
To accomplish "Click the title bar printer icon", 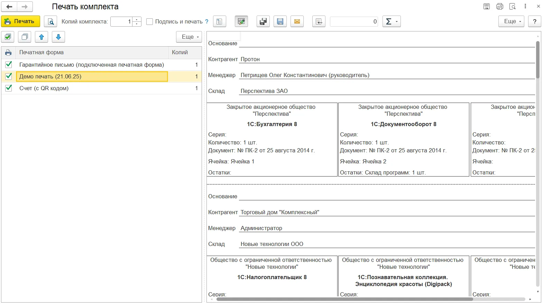I will coord(500,6).
